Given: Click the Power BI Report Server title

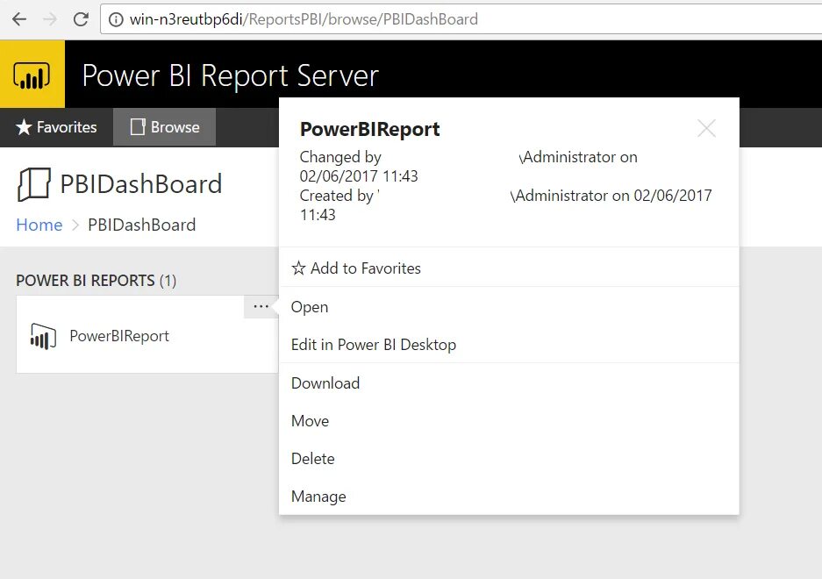Looking at the screenshot, I should (x=230, y=75).
